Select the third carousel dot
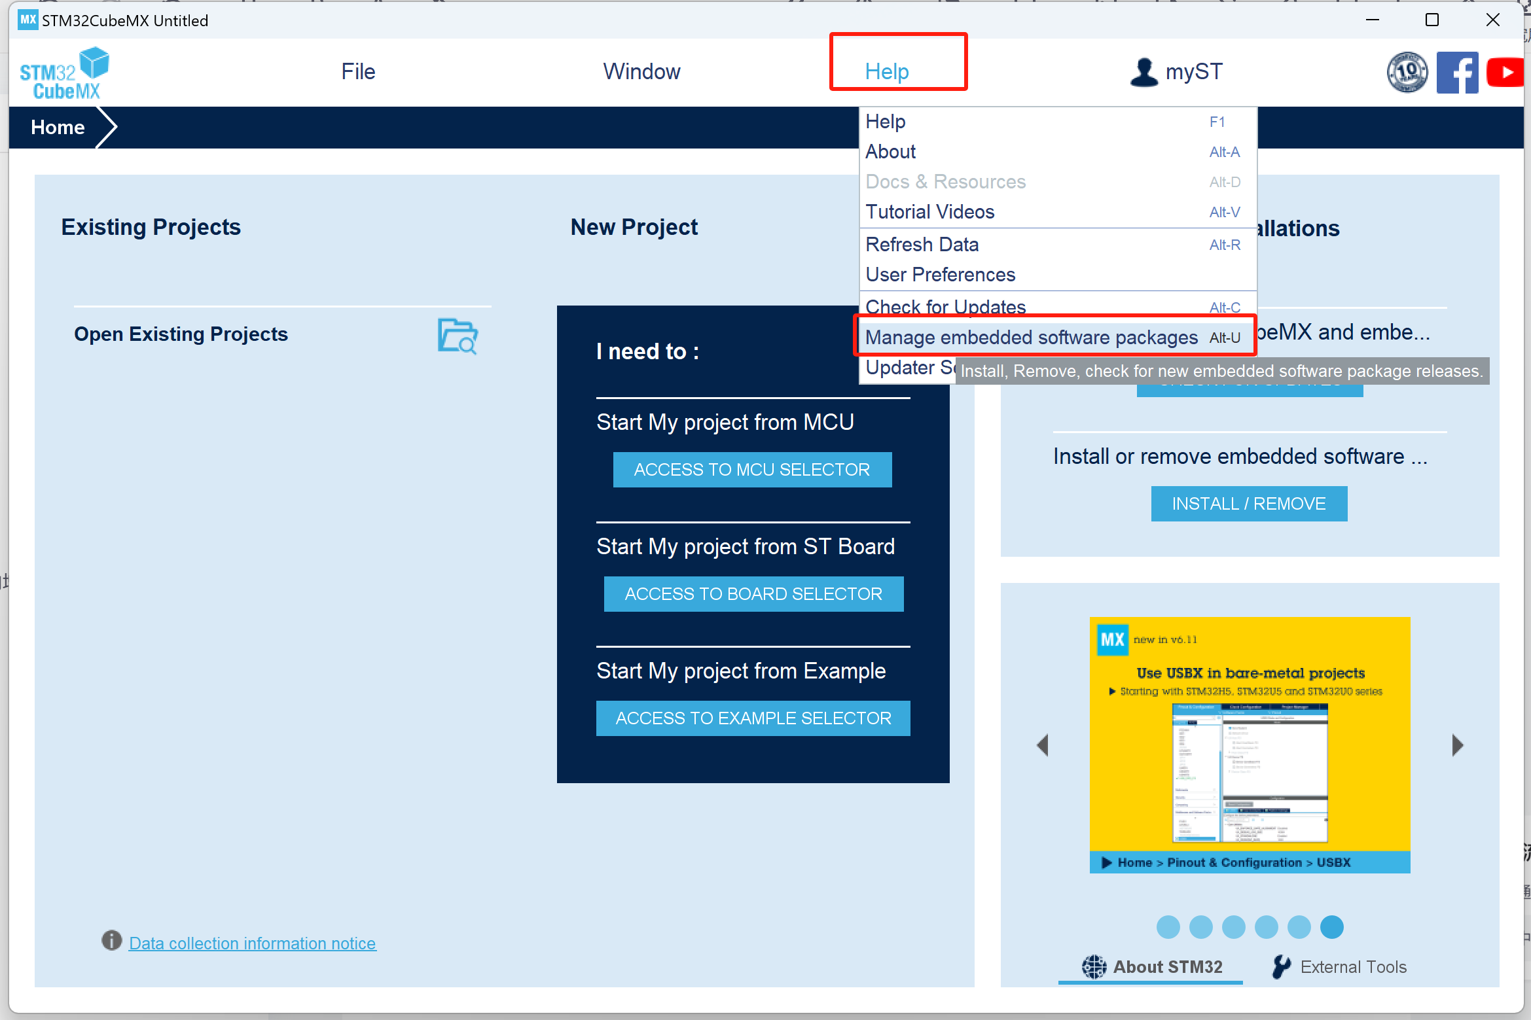Screen dimensions: 1531x1020 (1233, 926)
